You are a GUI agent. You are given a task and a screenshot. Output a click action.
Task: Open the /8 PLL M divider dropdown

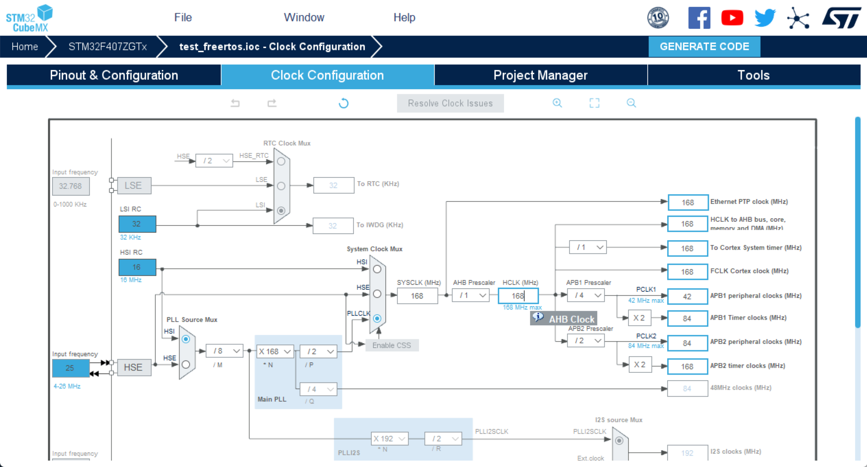(224, 351)
